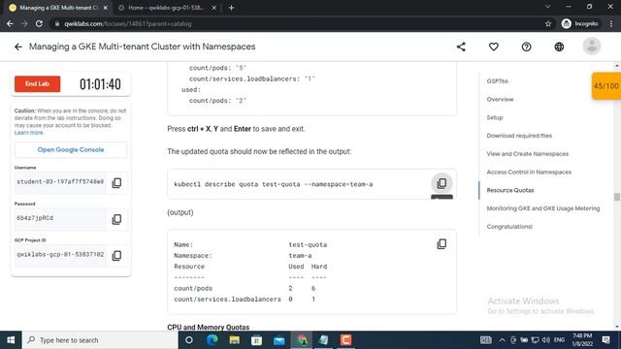Open the tab search dropdown arrow

click(x=547, y=7)
